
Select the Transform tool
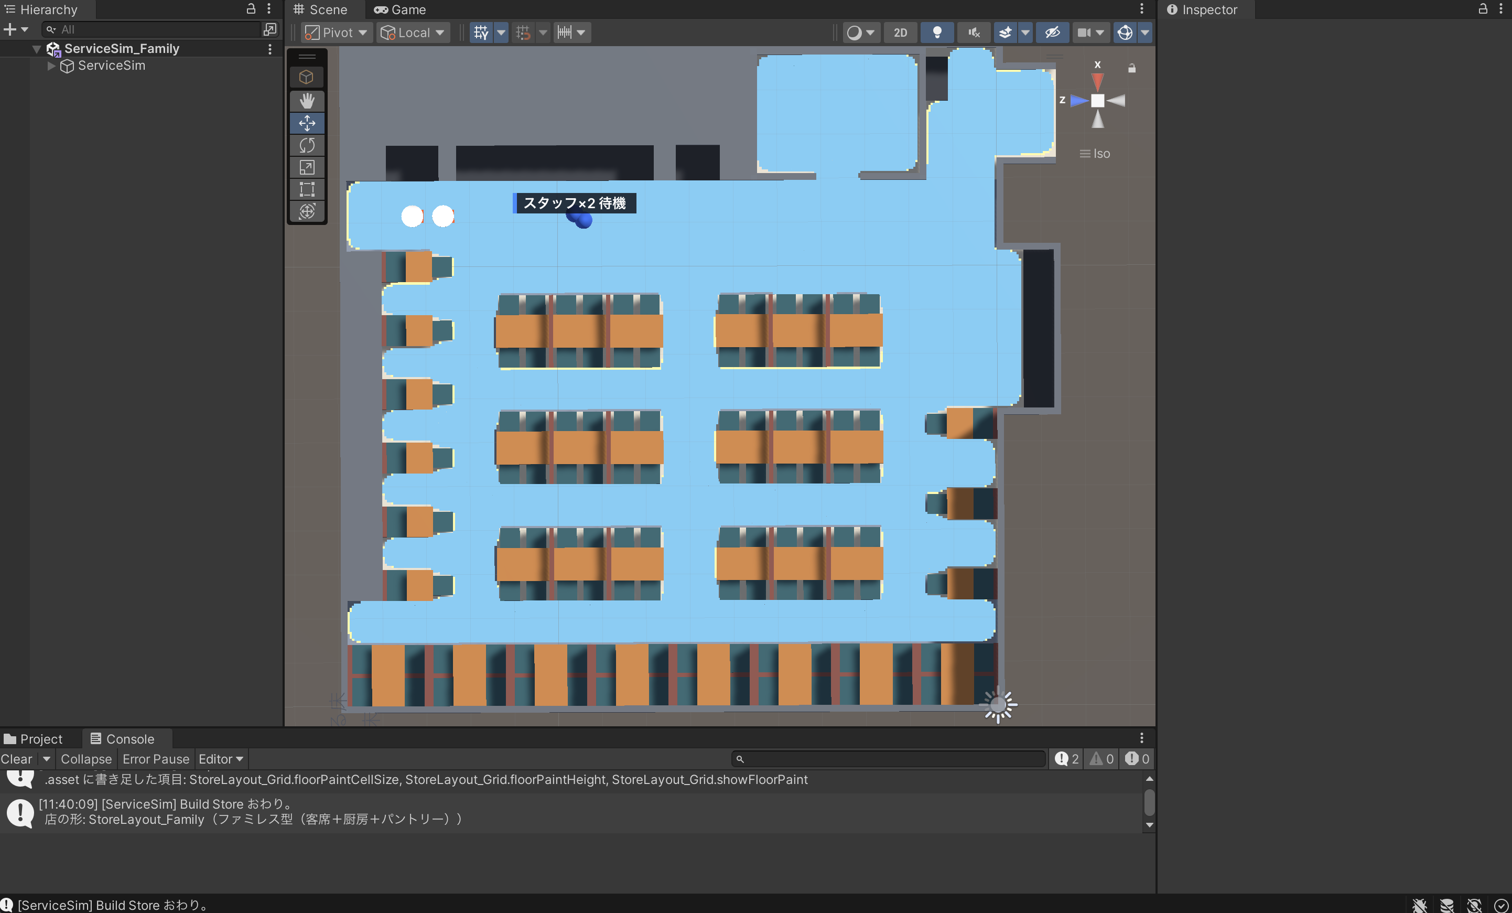click(x=307, y=212)
